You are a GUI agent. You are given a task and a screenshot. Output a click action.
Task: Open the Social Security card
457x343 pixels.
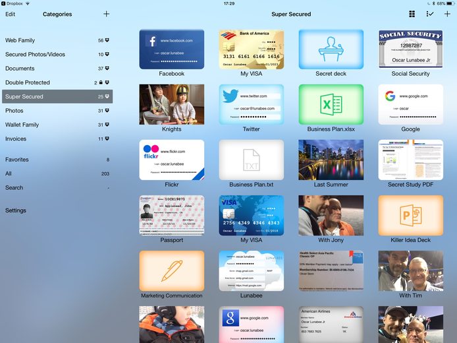click(411, 49)
